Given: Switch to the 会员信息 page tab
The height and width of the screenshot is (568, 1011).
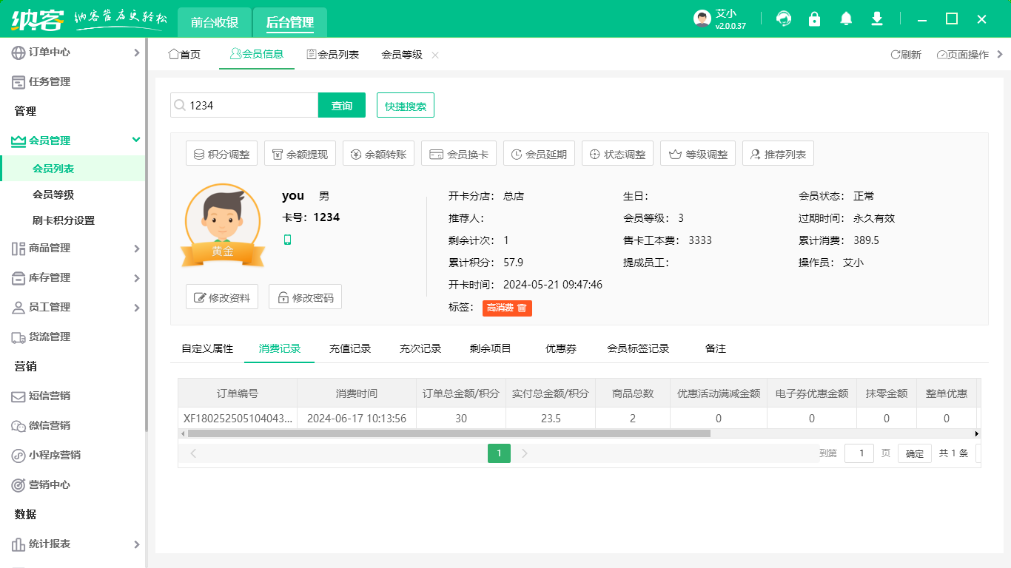Looking at the screenshot, I should point(257,54).
